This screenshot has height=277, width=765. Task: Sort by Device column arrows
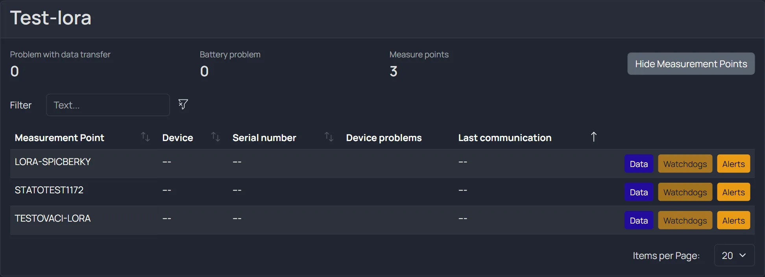click(215, 137)
